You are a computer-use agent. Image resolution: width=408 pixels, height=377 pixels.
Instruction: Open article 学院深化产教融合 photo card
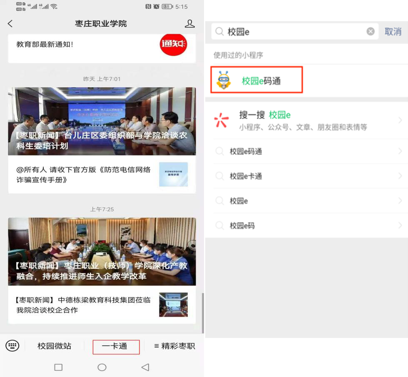pos(102,251)
